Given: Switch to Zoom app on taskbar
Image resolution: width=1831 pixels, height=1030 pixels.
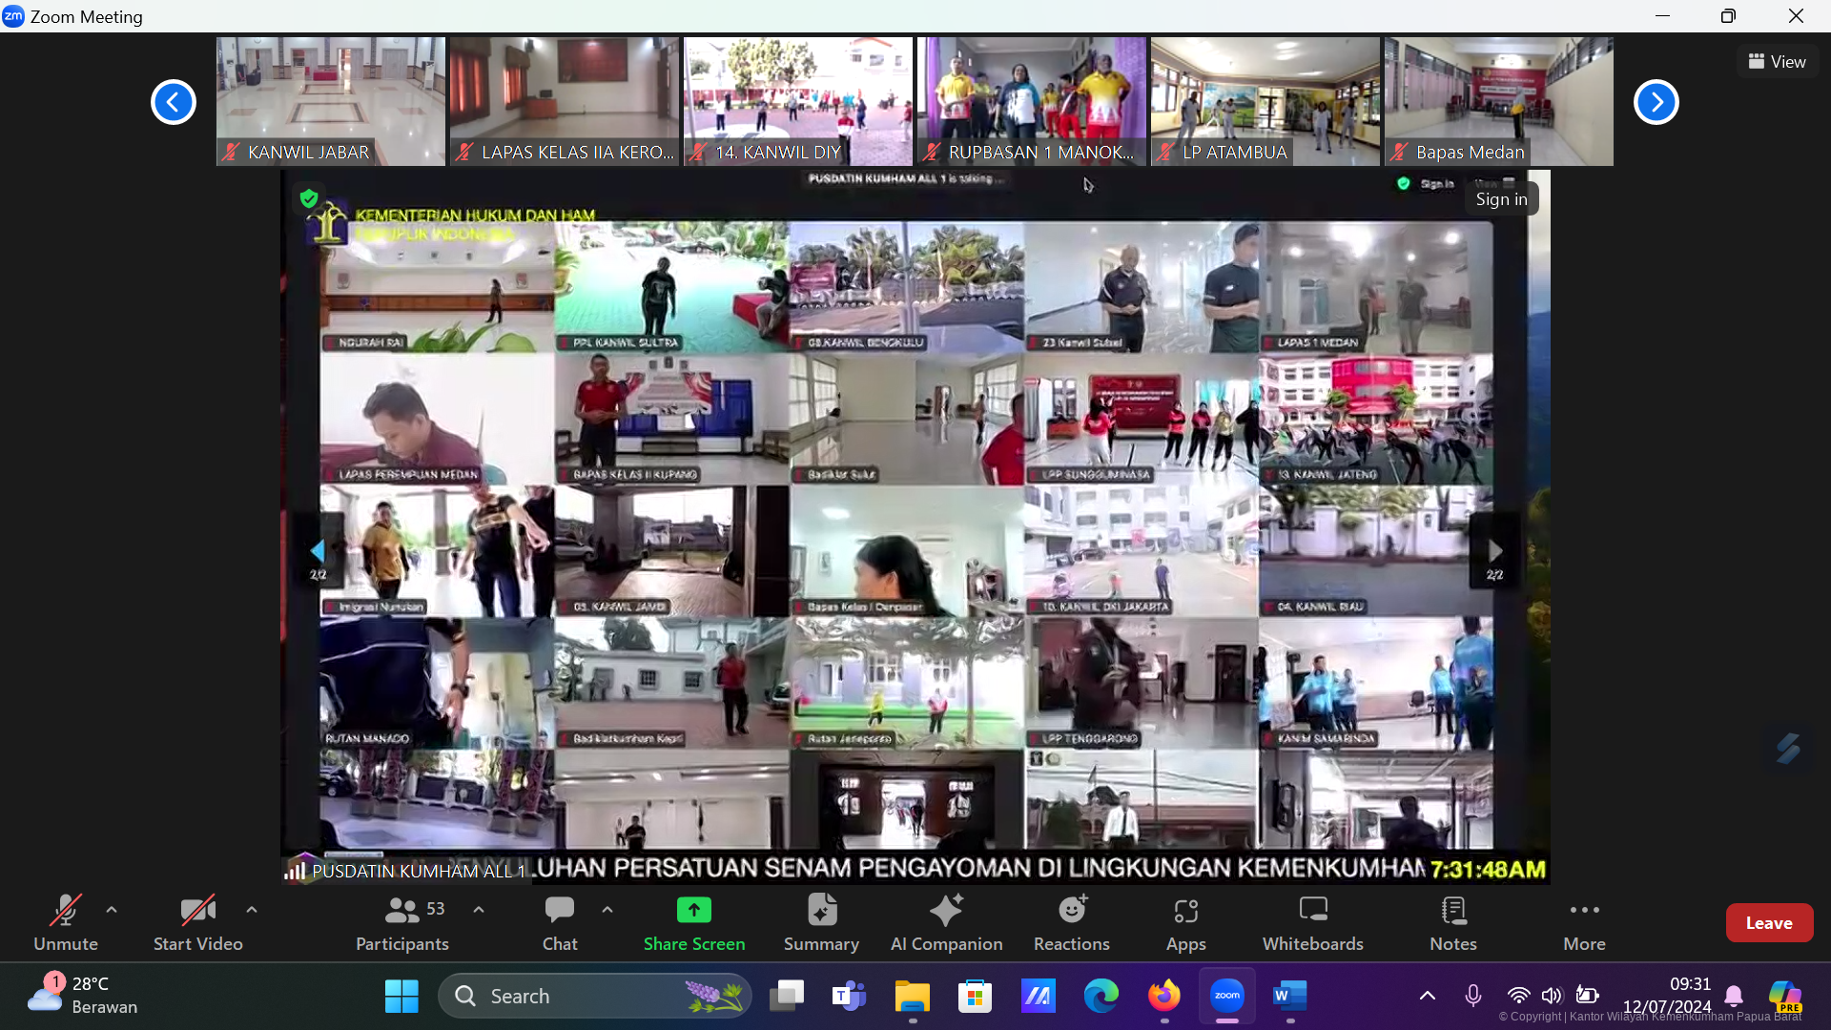Looking at the screenshot, I should [1227, 996].
